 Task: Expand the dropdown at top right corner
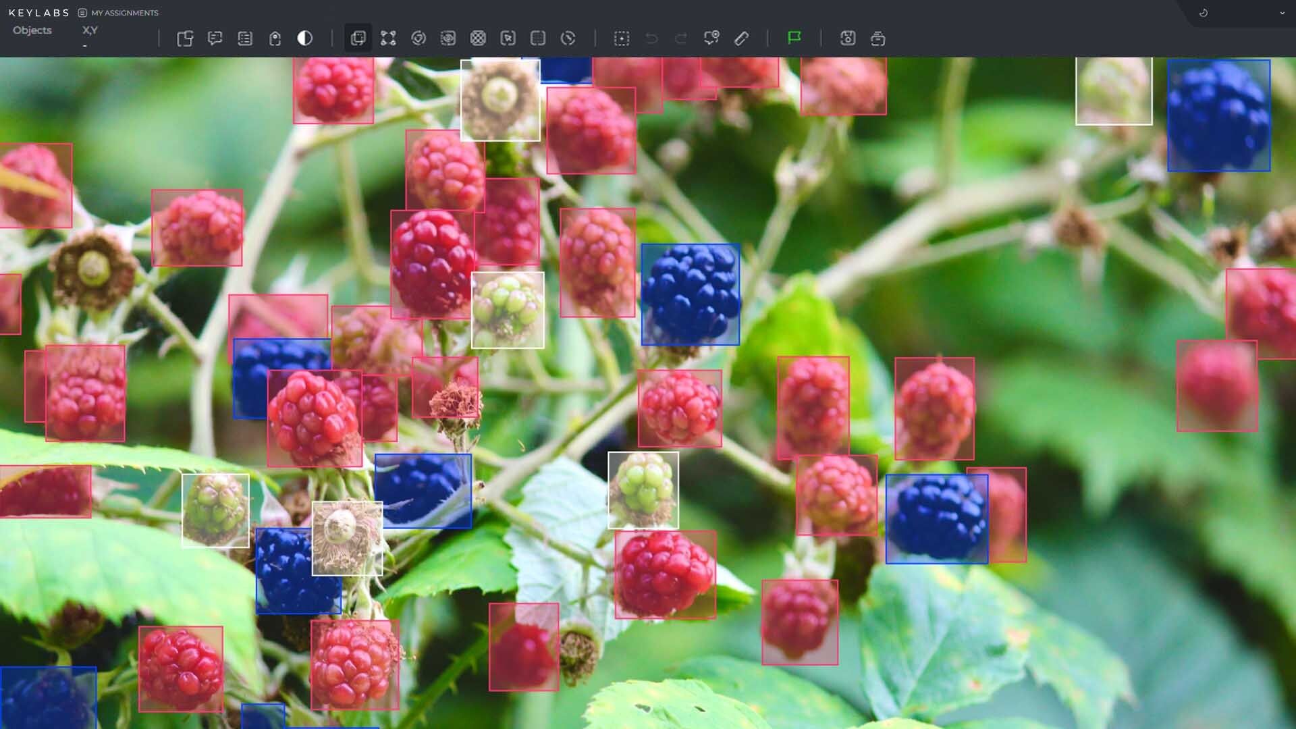tap(1282, 12)
